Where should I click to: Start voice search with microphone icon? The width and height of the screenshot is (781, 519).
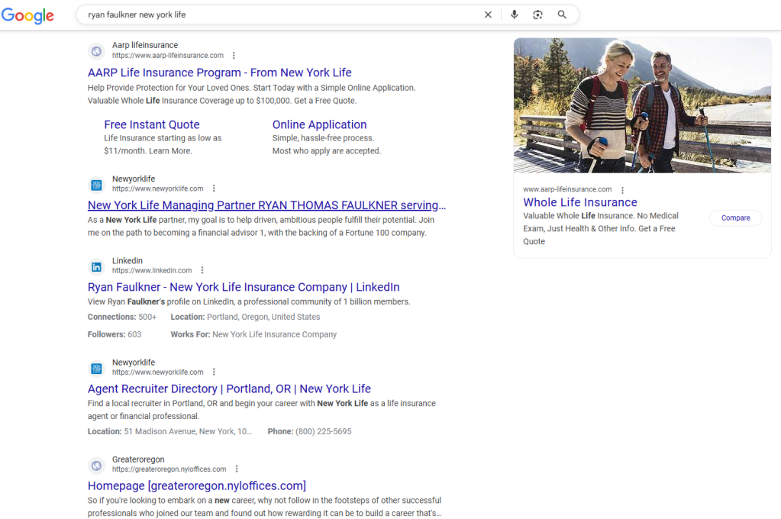coord(514,15)
